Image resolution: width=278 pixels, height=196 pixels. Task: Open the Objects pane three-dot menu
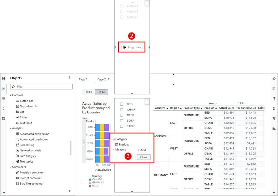69,78
